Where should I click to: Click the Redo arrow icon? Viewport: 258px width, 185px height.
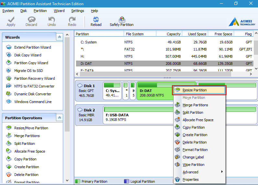(72, 19)
